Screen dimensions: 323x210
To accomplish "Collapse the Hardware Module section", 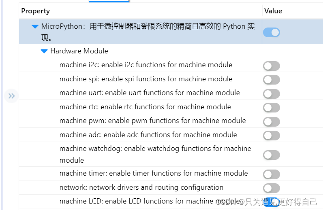I will [x=44, y=51].
